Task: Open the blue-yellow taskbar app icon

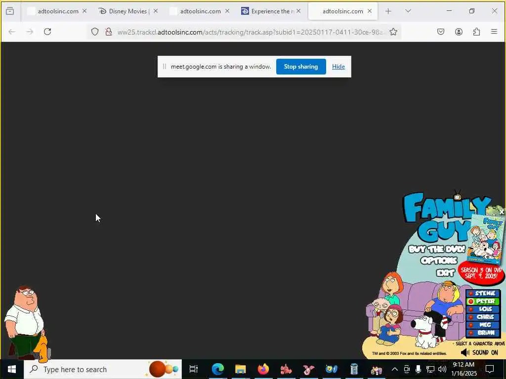Action: point(331,369)
